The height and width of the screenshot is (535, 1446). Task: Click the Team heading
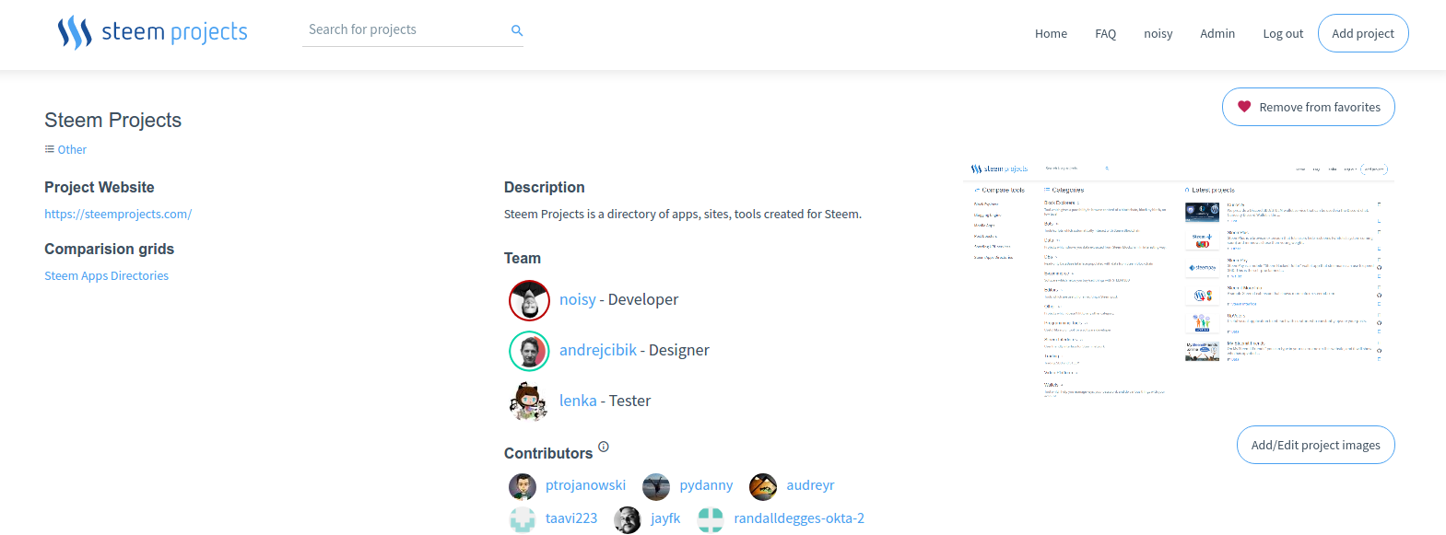[523, 258]
